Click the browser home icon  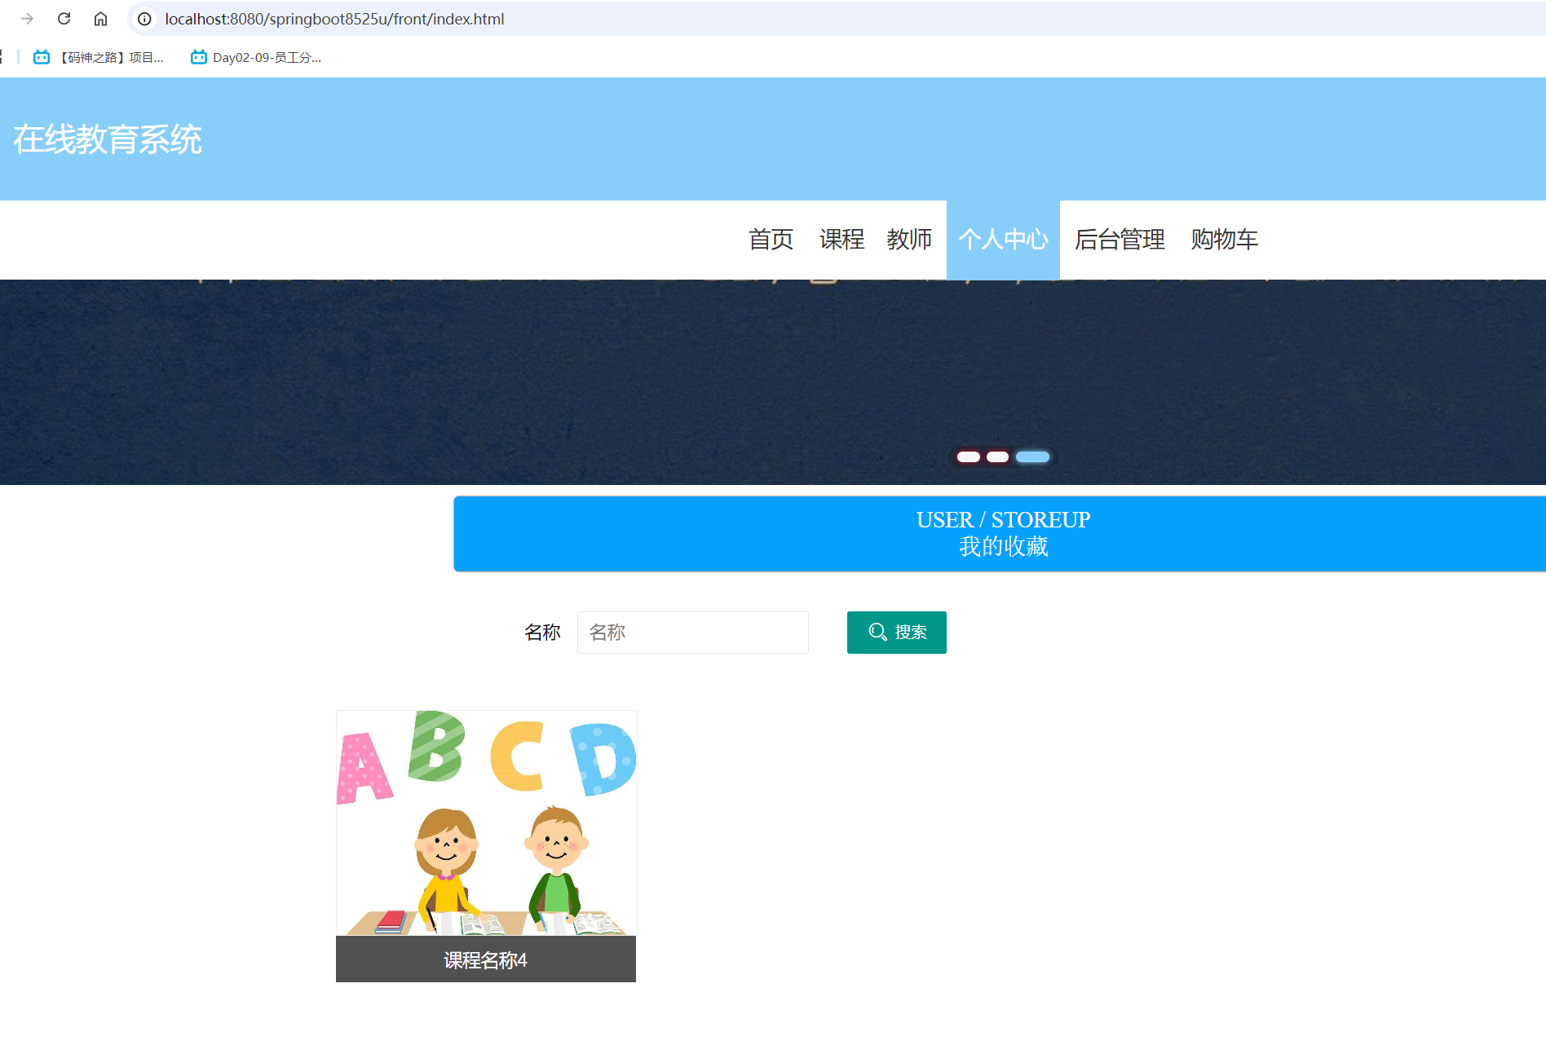(x=100, y=18)
